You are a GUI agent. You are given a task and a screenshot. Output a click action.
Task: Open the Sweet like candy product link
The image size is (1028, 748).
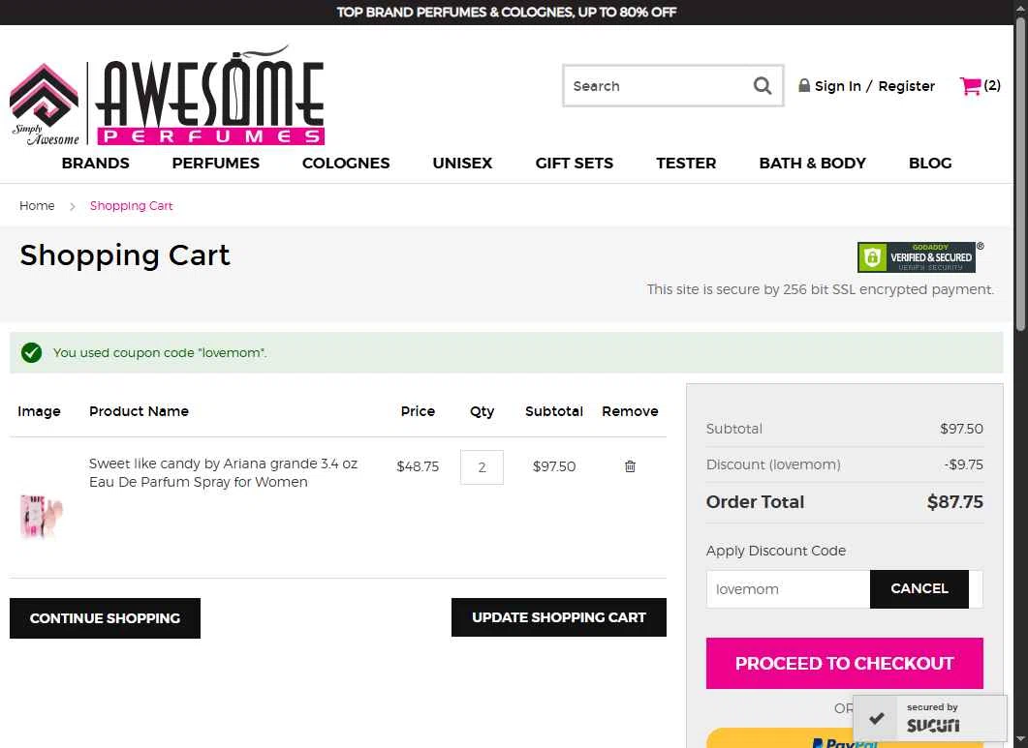(x=223, y=472)
